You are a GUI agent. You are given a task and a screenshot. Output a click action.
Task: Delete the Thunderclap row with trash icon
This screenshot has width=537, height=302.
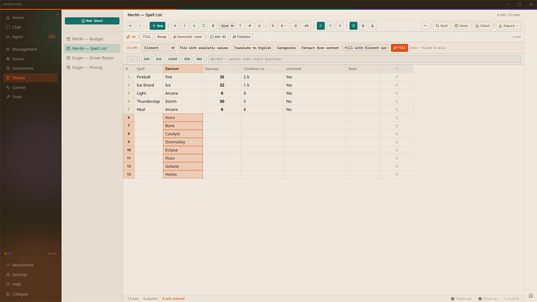(396, 102)
